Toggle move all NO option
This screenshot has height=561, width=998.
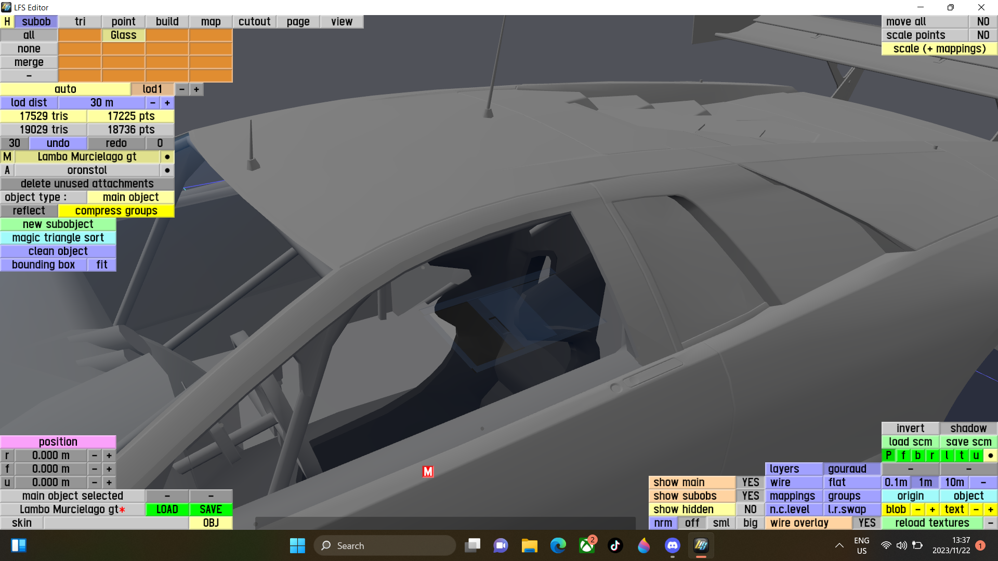982,21
